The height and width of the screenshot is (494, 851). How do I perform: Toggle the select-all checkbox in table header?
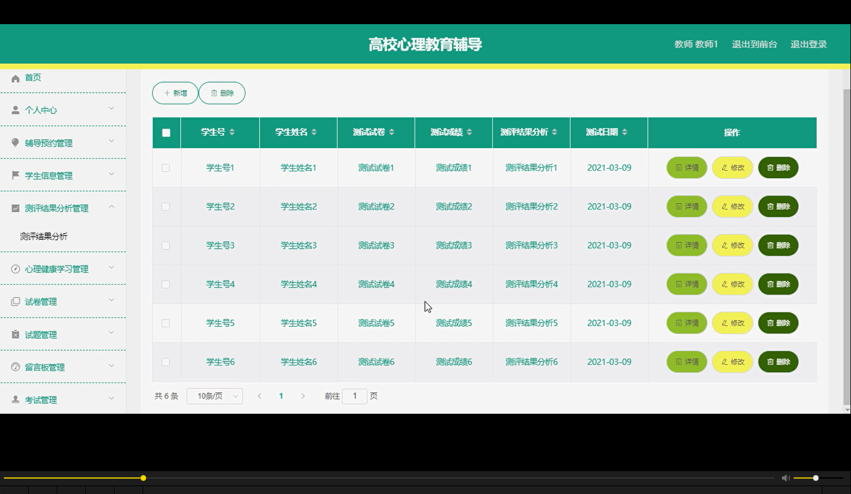click(166, 132)
